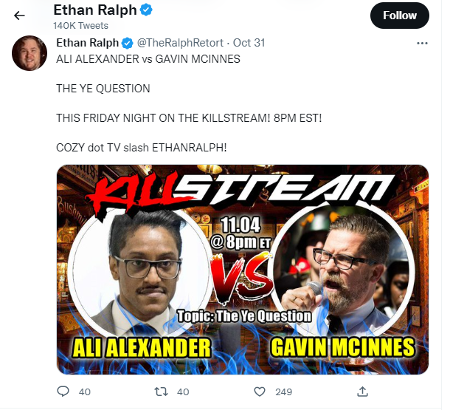Viewport: 450px width, 410px height.
Task: Click the @TheRalphRetort handle
Action: click(x=180, y=43)
